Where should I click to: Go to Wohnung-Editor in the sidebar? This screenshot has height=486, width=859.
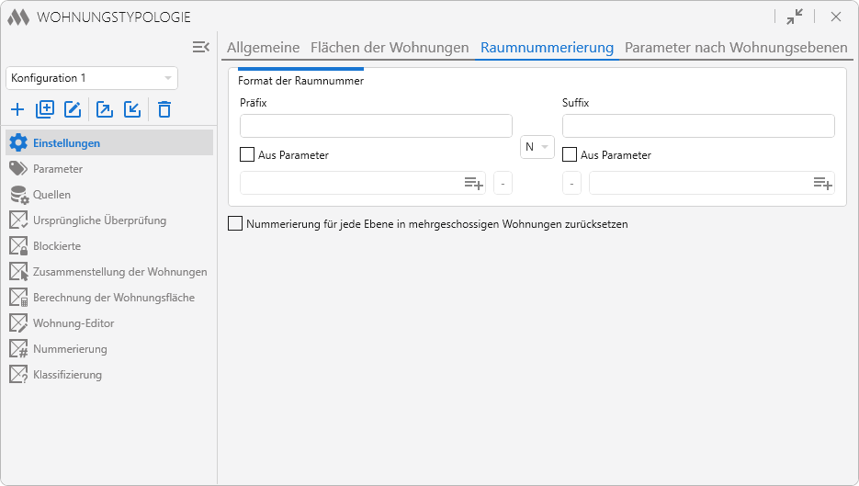click(x=73, y=323)
